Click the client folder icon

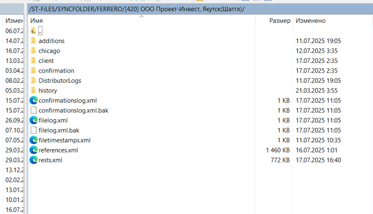tap(34, 61)
